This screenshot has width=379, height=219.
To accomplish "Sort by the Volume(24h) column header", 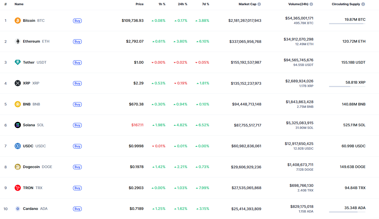I will pyautogui.click(x=298, y=4).
